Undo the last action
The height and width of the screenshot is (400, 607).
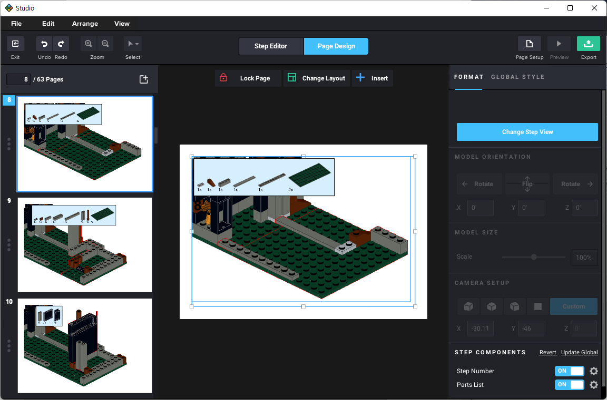coord(44,44)
